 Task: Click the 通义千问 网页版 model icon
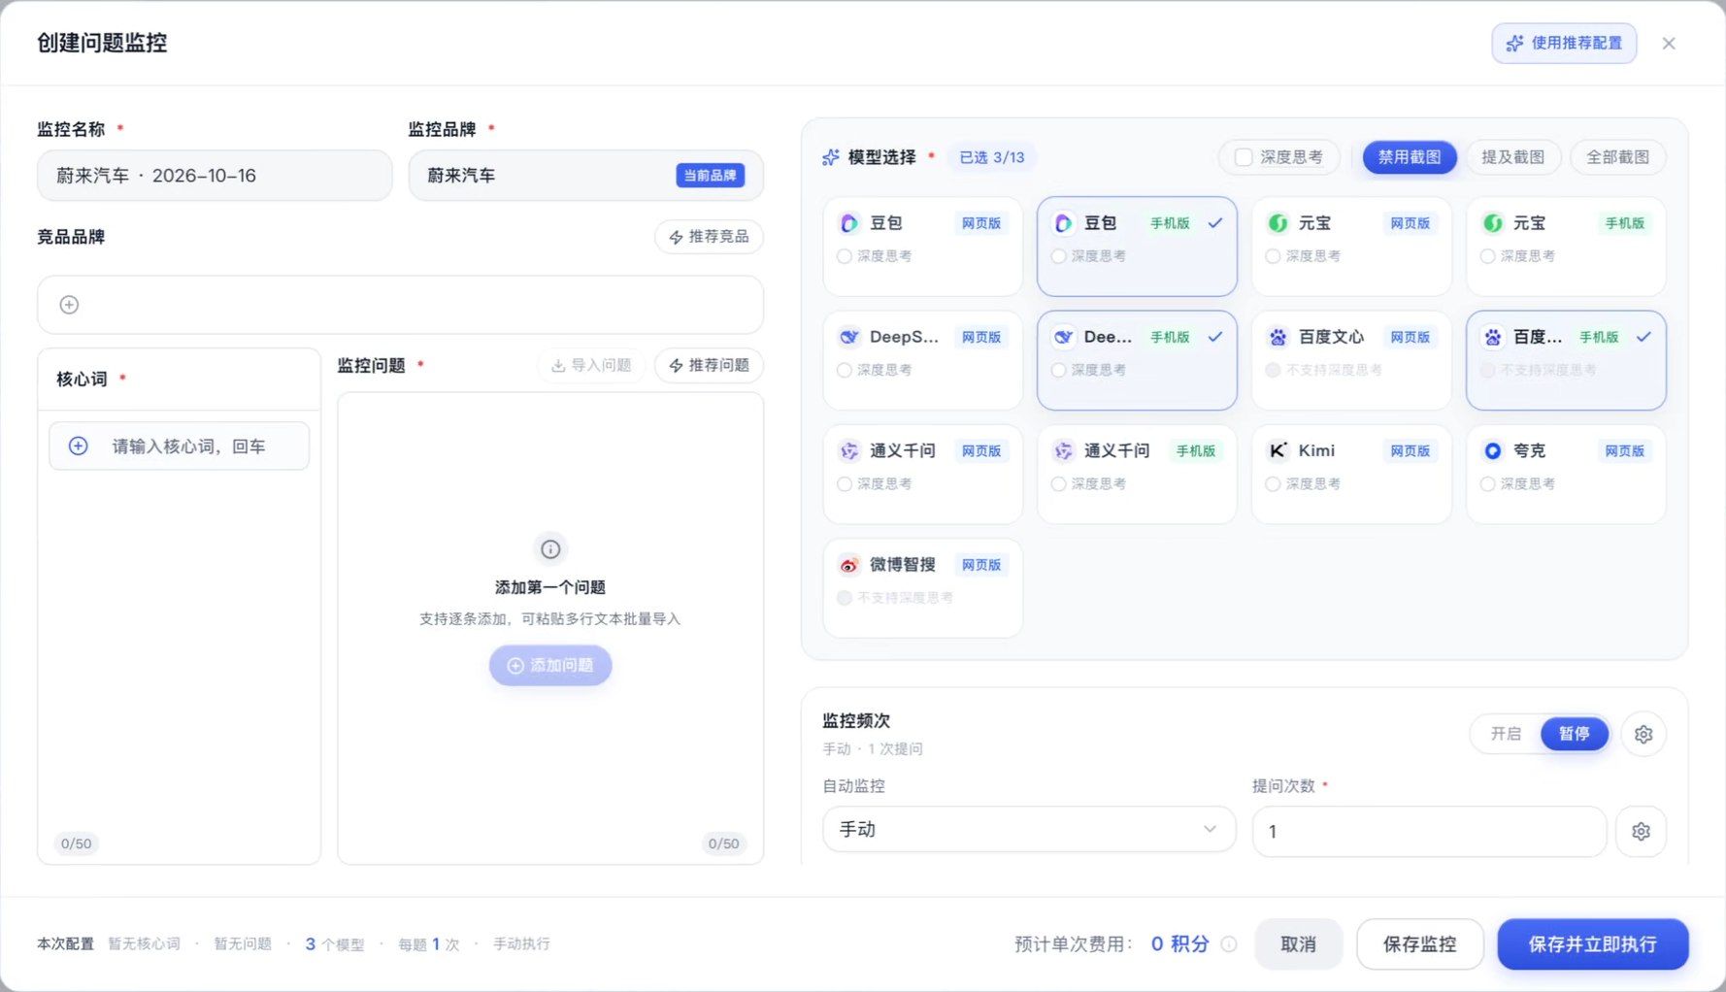[x=849, y=450]
